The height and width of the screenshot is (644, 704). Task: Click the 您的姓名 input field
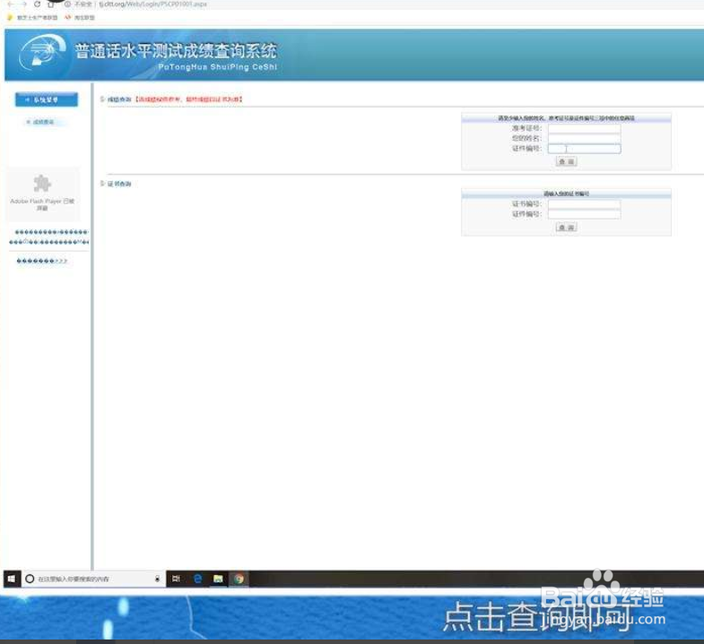click(x=584, y=139)
